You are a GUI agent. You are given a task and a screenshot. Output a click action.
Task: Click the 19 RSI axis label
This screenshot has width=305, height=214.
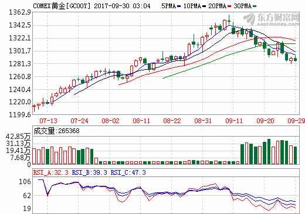[x=27, y=209]
